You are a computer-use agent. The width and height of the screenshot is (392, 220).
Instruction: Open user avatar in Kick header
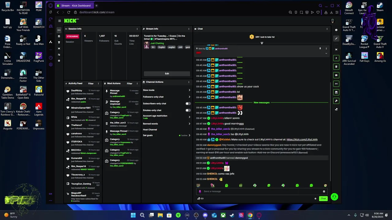(333, 21)
